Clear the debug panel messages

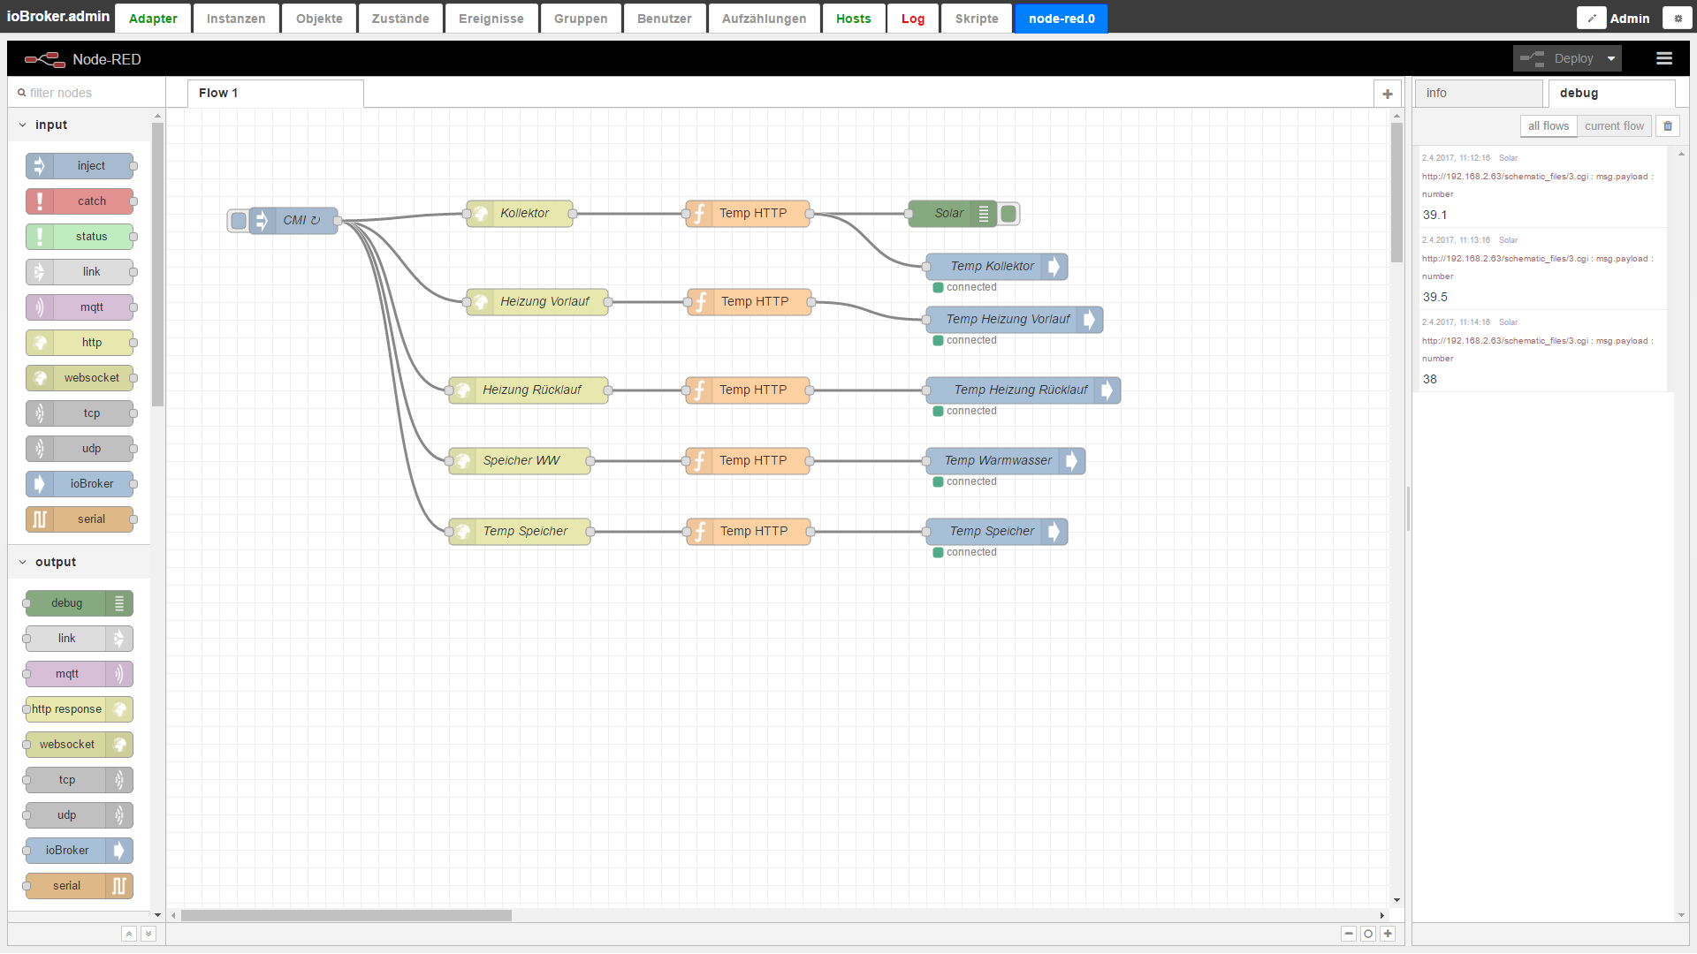tap(1669, 125)
